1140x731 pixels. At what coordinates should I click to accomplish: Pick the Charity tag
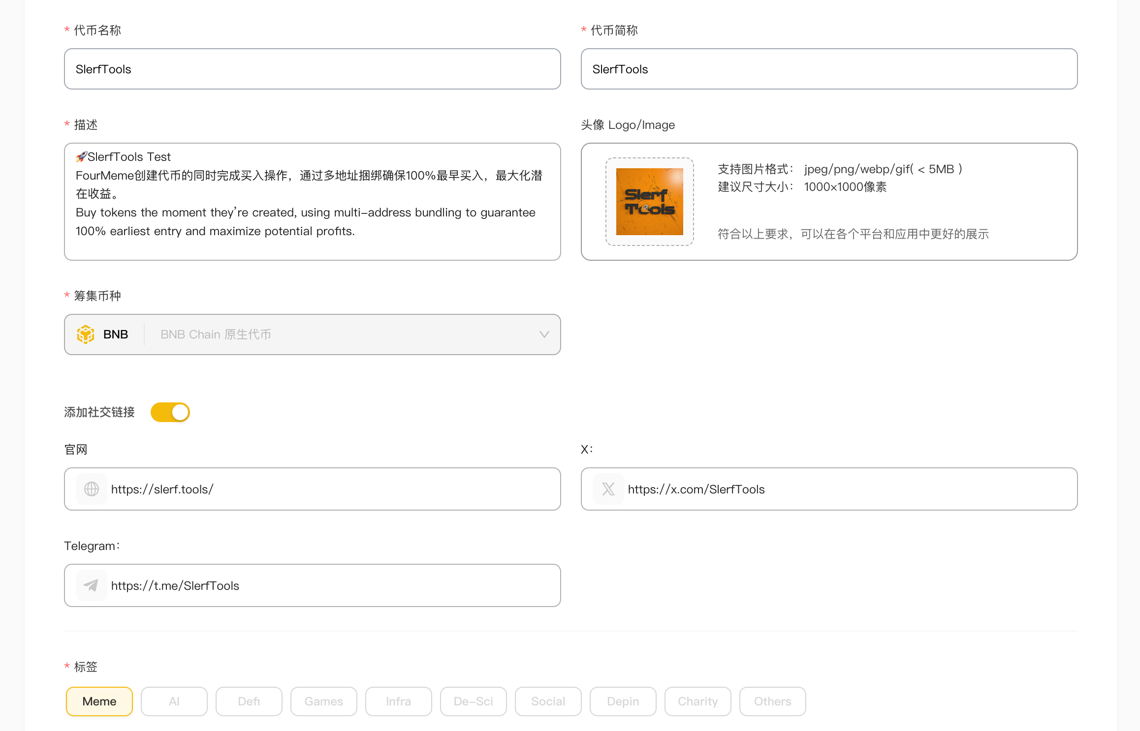point(698,701)
